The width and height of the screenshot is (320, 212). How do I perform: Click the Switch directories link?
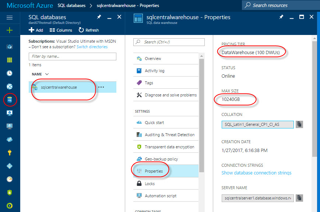92,47
